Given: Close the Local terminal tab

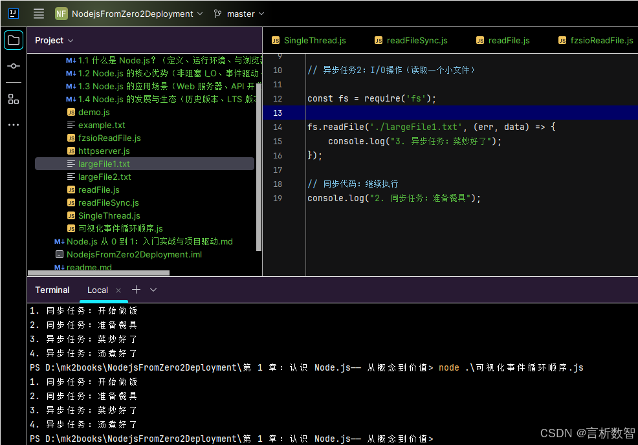Looking at the screenshot, I should [x=118, y=290].
